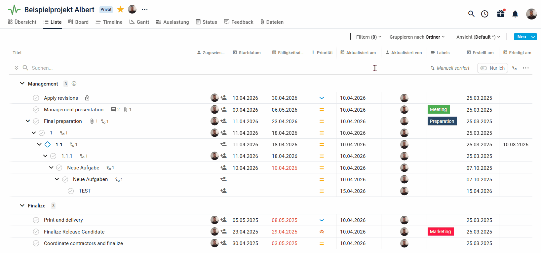Click the blue Neu button
The height and width of the screenshot is (253, 541).
pyautogui.click(x=522, y=37)
